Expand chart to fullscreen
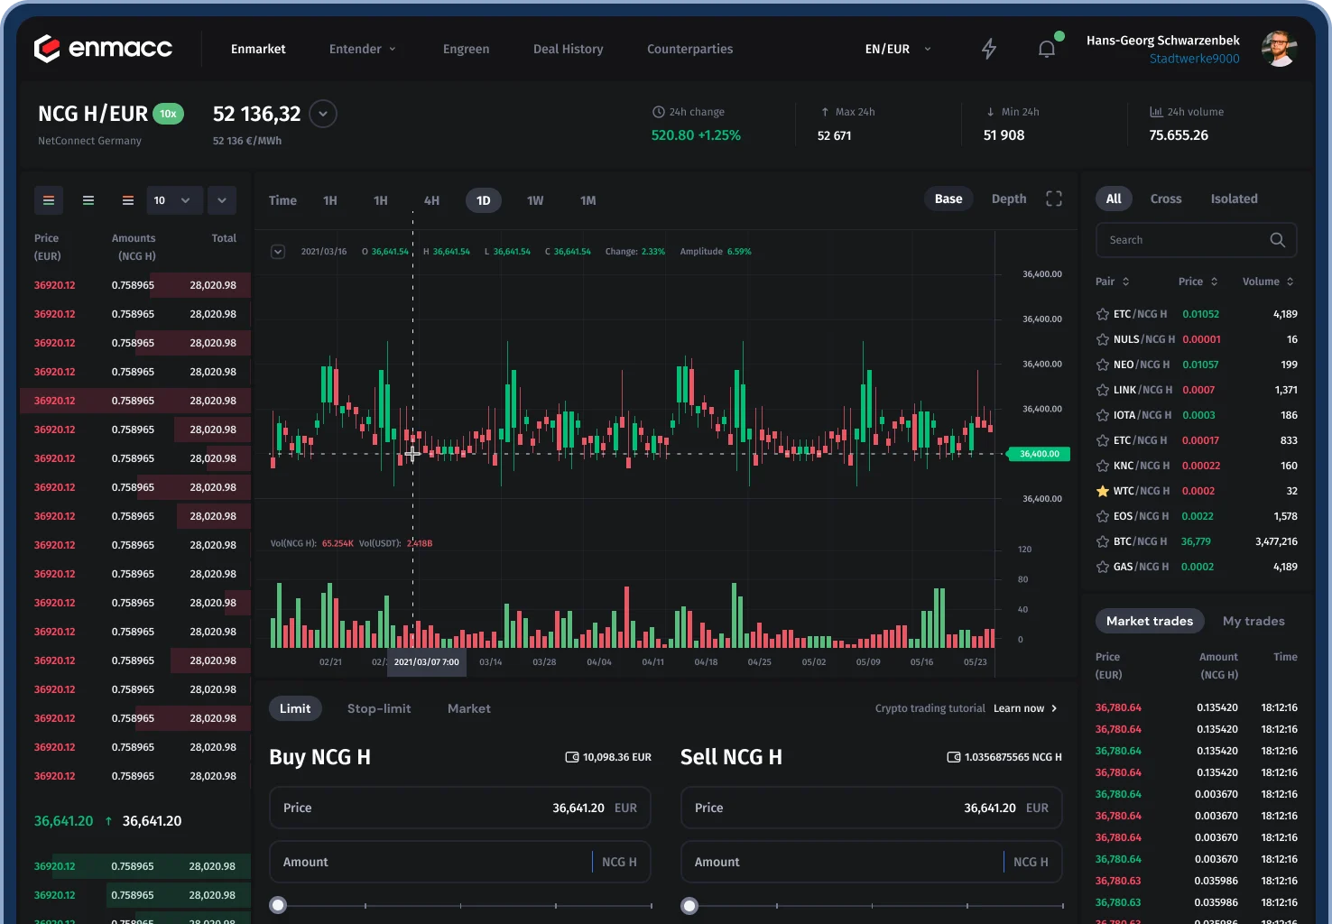Screen dimensions: 1332x924 1054,199
